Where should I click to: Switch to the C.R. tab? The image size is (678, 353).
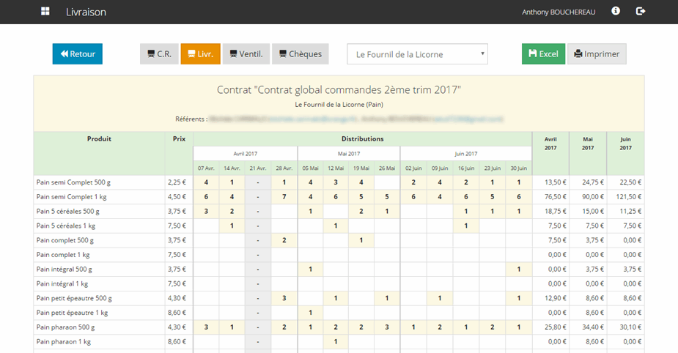point(159,54)
